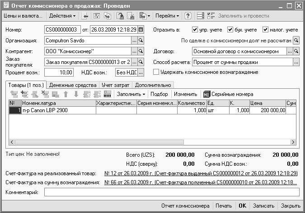Open the Заполнить dropdown in the goods toolbar

131,94
